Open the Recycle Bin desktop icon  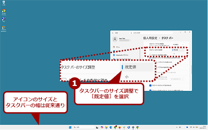(4, 3)
